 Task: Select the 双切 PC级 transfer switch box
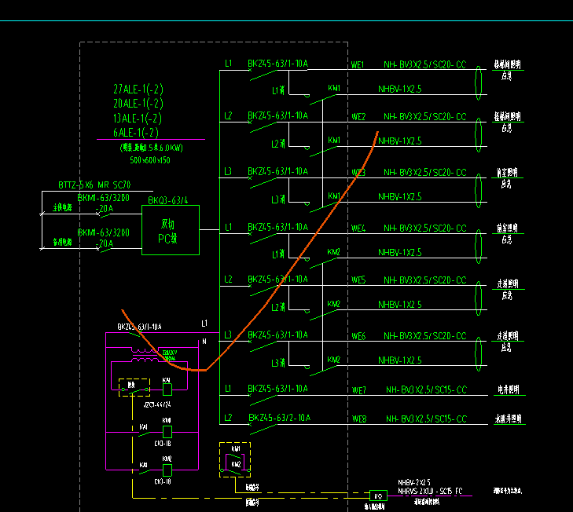point(171,230)
